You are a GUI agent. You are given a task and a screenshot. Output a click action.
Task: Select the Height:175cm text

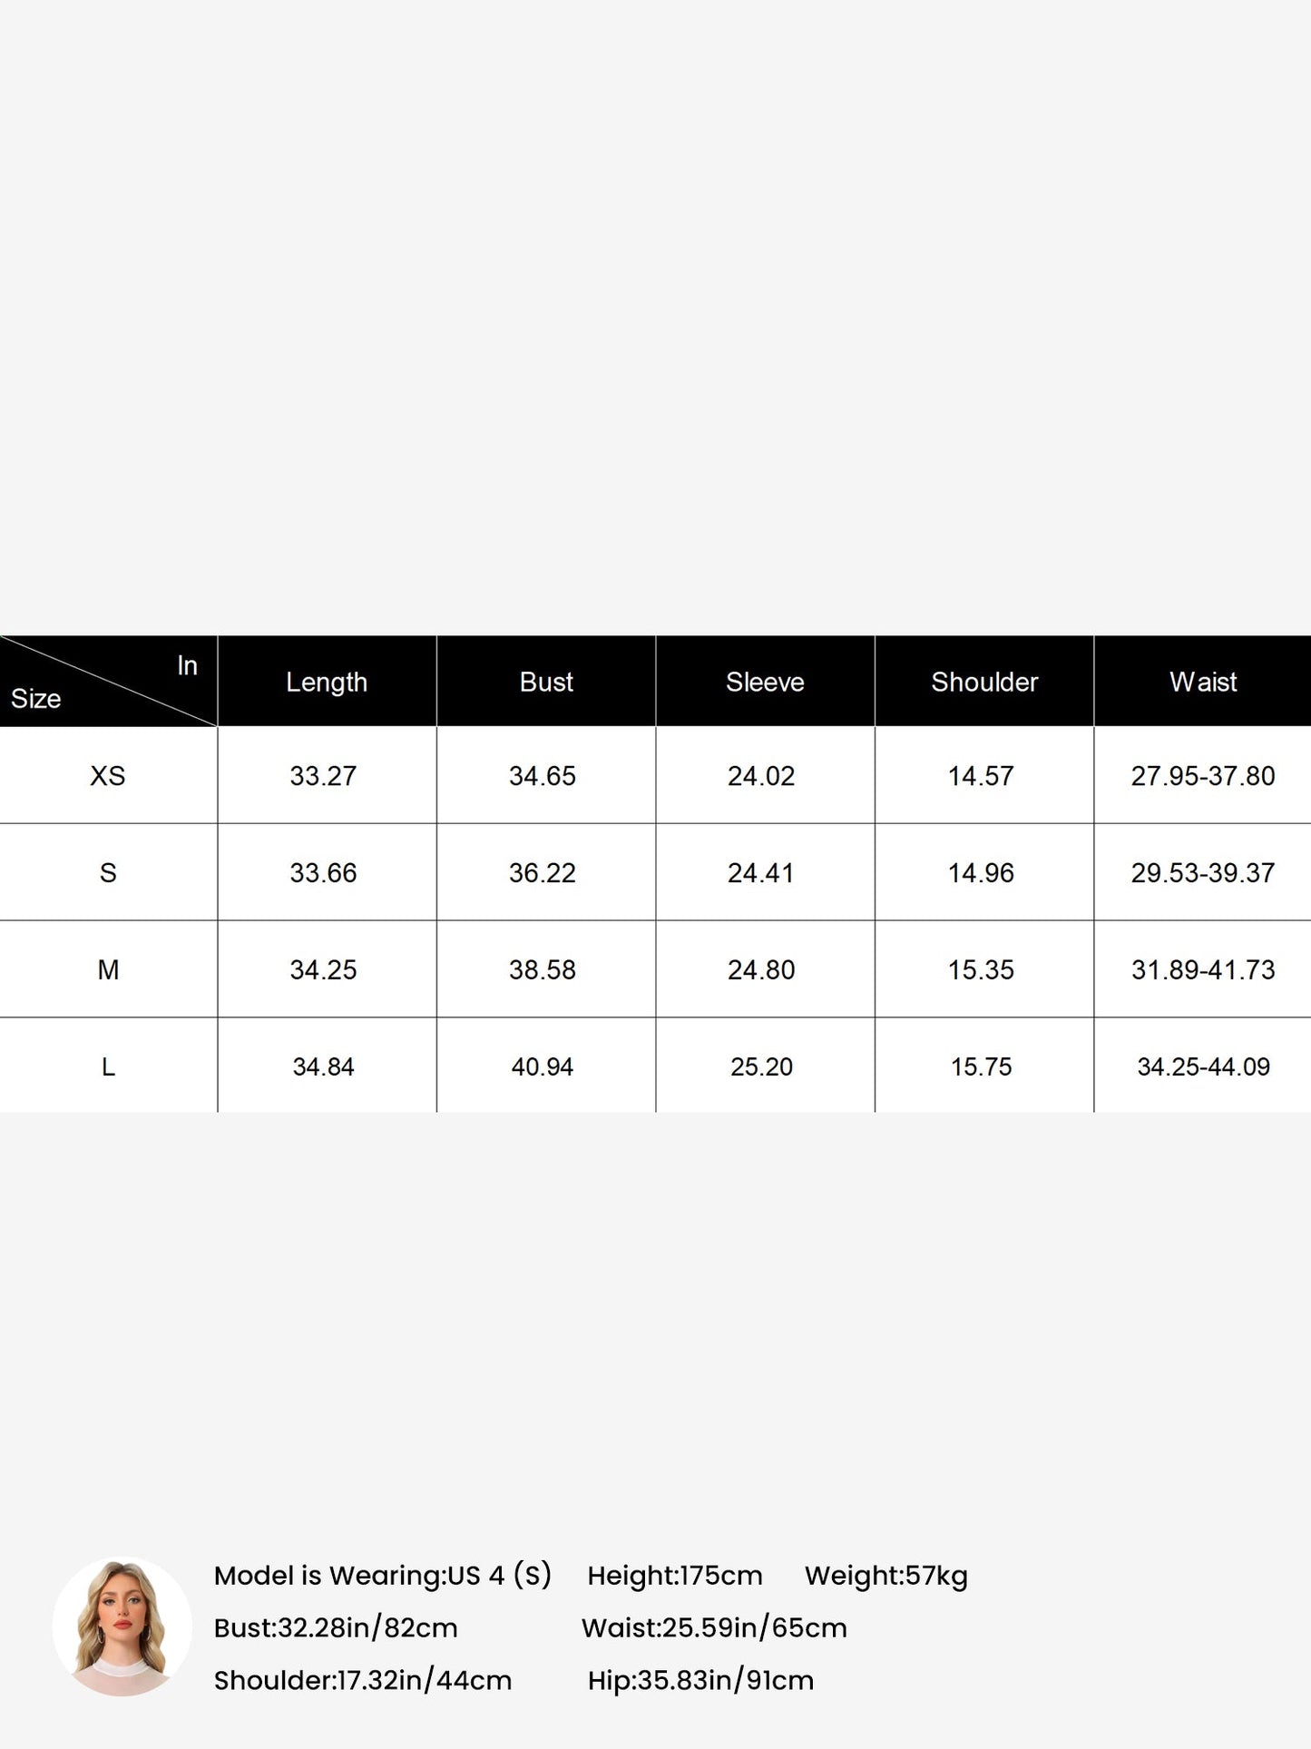click(x=675, y=1576)
